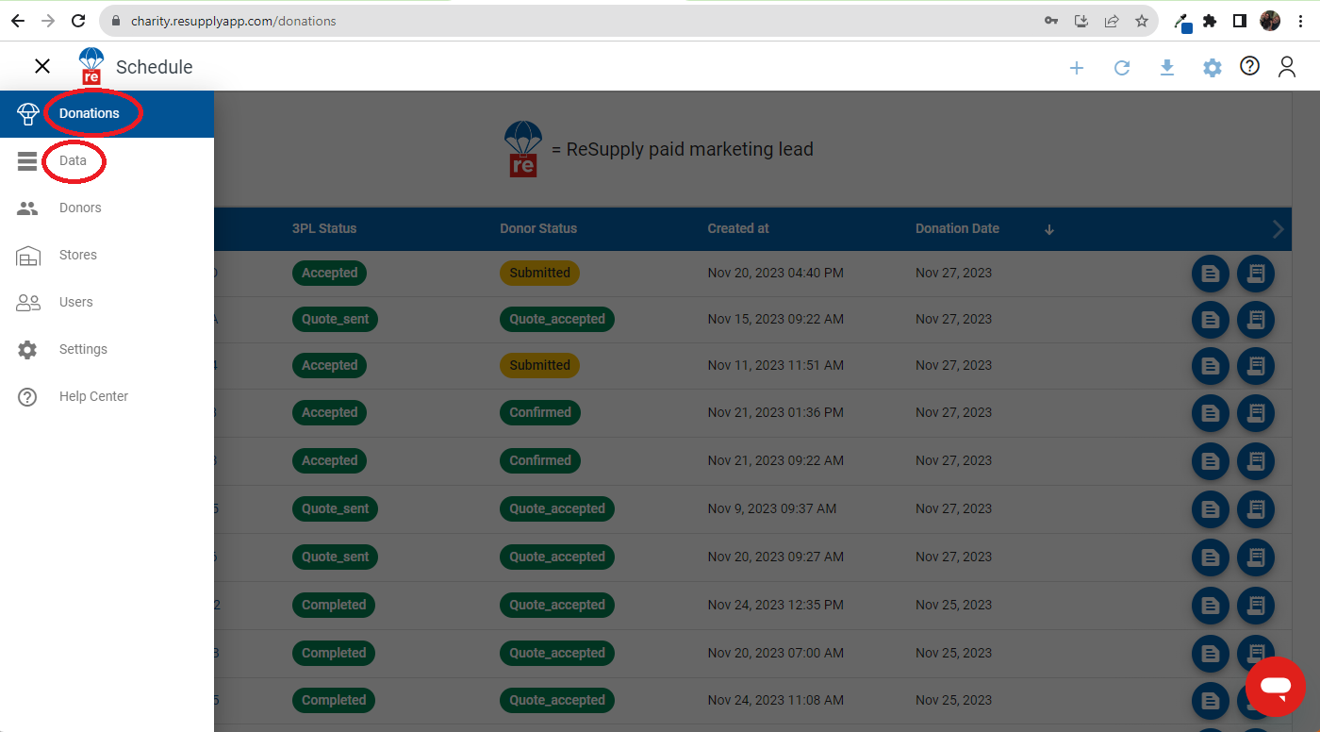This screenshot has height=732, width=1320.
Task: Open settings from the top-right gear icon
Action: point(1213,68)
